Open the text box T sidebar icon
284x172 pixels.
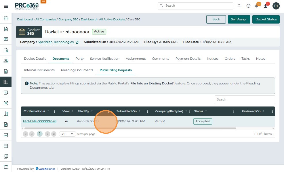click(x=6, y=92)
